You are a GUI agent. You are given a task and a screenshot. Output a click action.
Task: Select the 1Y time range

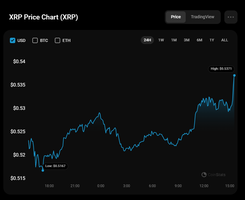point(212,40)
